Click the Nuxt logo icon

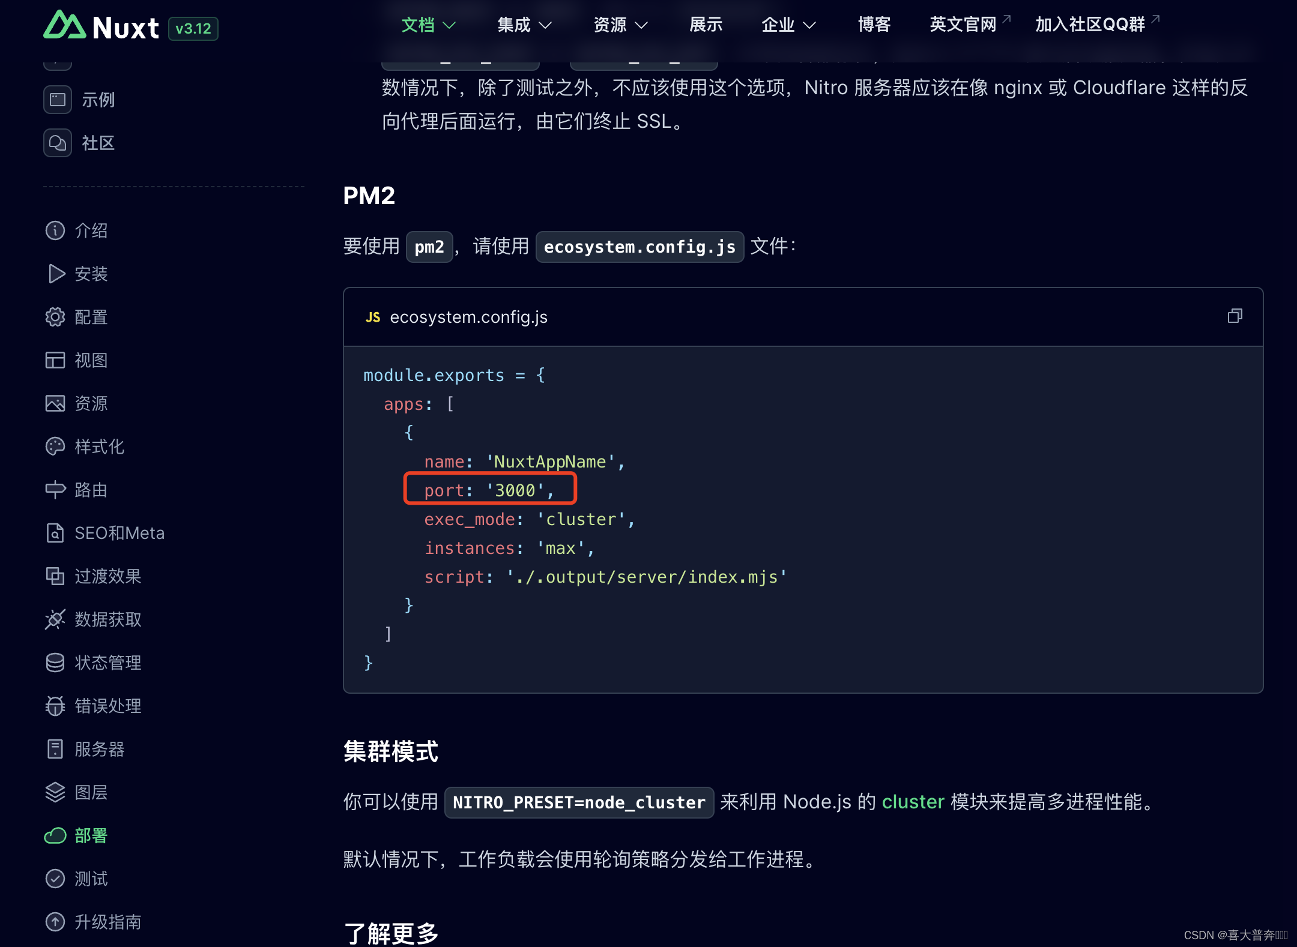coord(65,25)
